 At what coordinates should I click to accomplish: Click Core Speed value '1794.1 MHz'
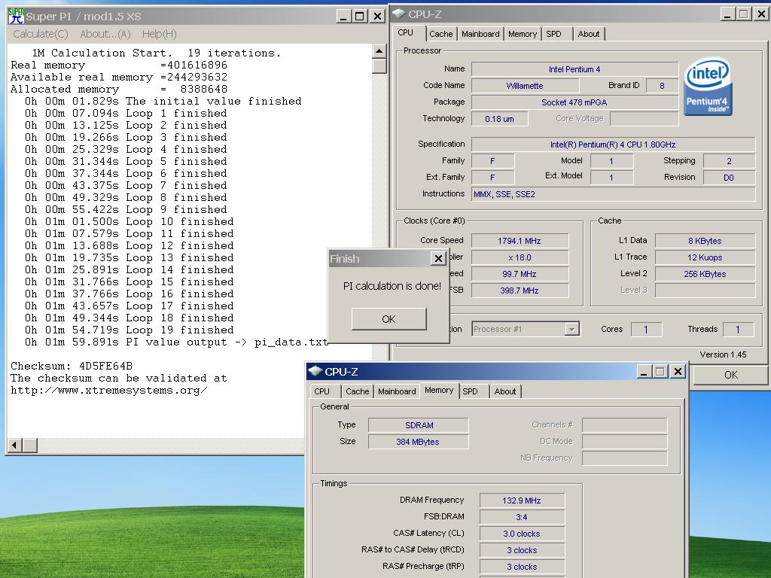520,241
